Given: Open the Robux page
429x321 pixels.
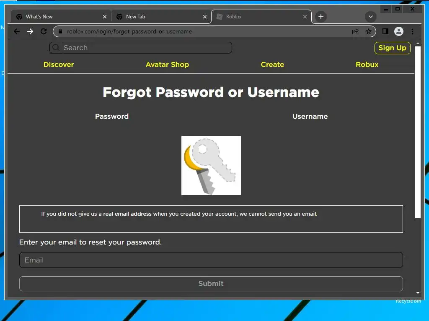Looking at the screenshot, I should [367, 64].
